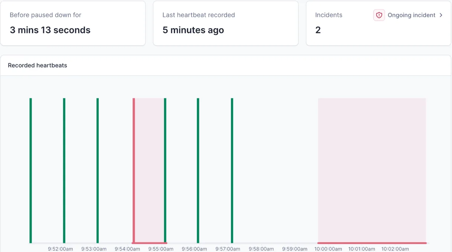Click the large pink ongoing incident region
Screen dimensions: 452x252
[372, 170]
